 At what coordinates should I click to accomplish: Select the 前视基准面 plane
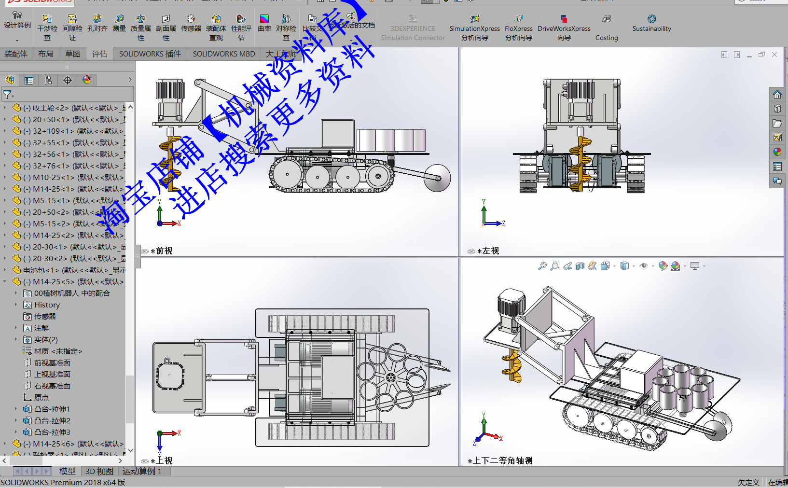pyautogui.click(x=52, y=363)
